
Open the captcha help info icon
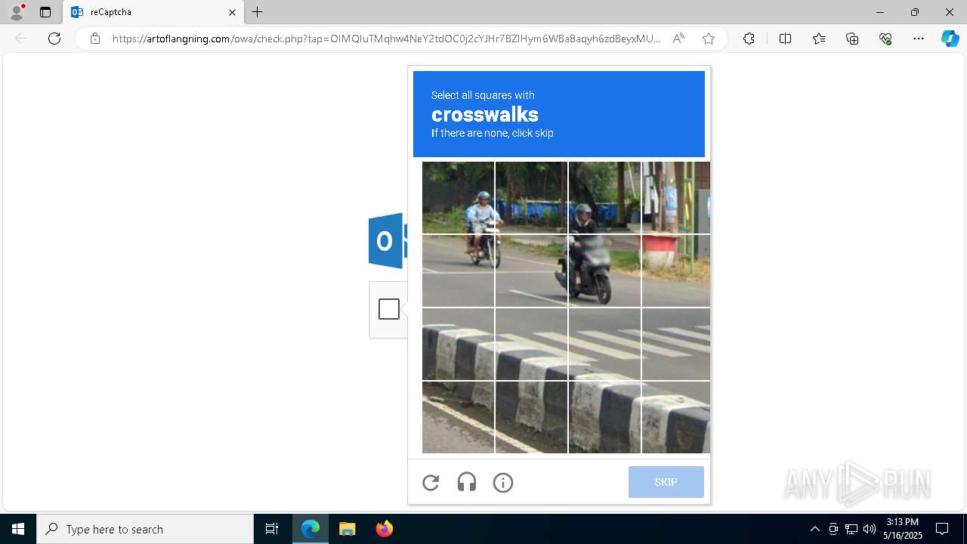[503, 483]
